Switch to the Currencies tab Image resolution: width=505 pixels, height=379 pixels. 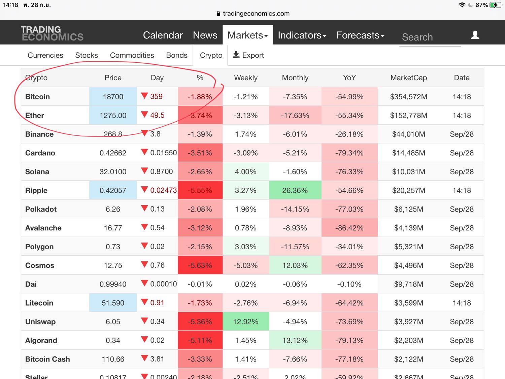tap(45, 55)
